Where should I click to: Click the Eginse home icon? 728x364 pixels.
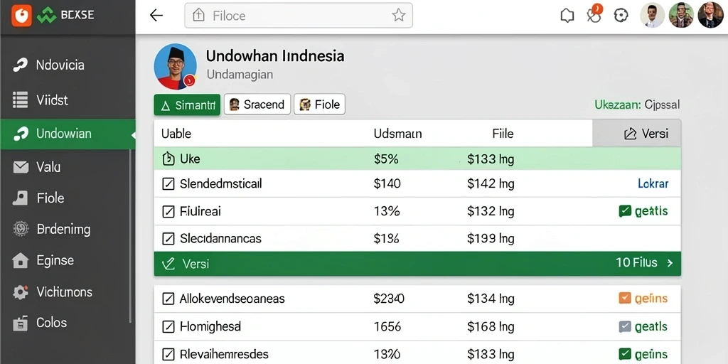21,260
